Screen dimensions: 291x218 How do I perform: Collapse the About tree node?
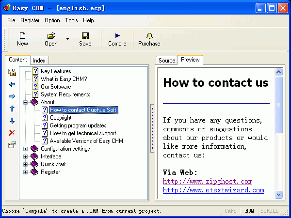coord(26,102)
